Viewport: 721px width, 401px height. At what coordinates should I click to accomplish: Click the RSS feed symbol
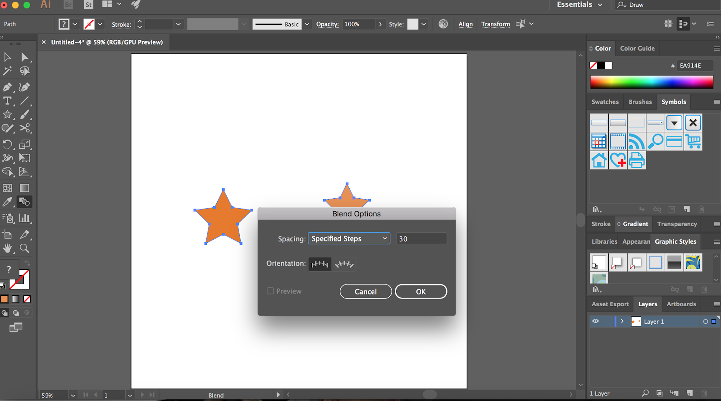click(637, 142)
